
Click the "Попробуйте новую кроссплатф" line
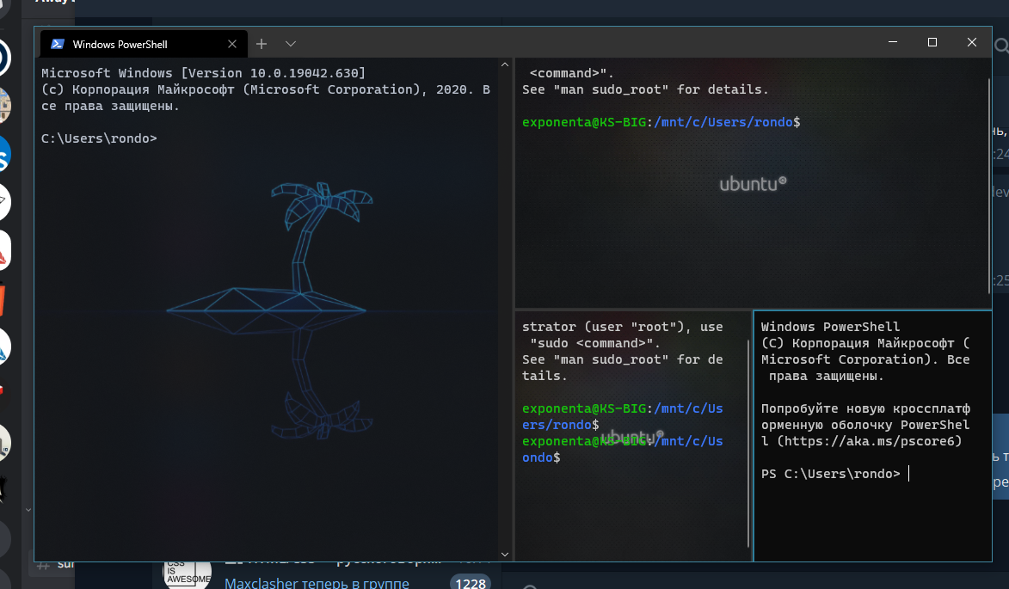click(x=865, y=408)
